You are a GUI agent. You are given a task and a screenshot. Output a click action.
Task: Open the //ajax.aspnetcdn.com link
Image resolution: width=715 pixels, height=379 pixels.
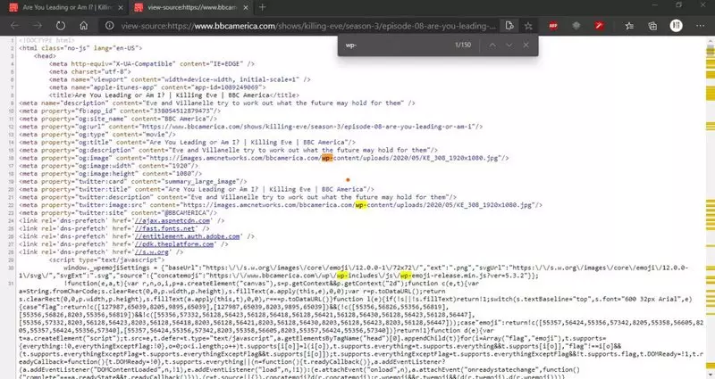coord(172,220)
